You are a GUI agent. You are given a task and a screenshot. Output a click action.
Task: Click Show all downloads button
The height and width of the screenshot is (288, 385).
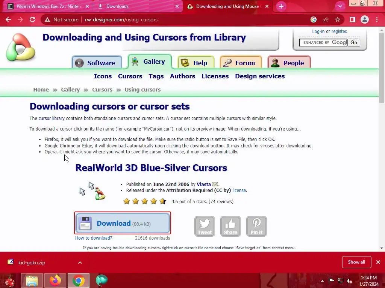356,262
